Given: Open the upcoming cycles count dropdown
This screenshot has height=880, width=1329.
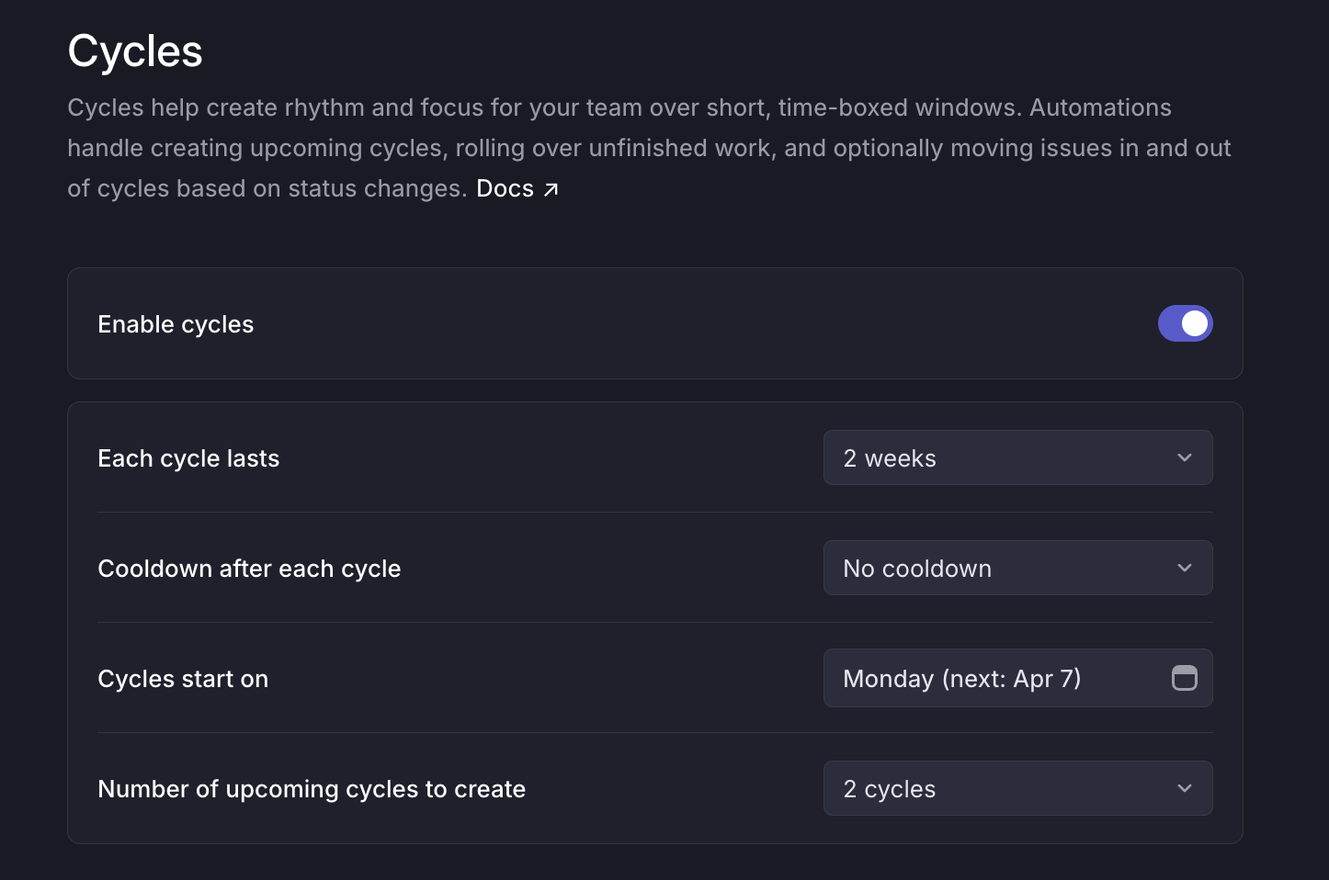Looking at the screenshot, I should pyautogui.click(x=1017, y=788).
